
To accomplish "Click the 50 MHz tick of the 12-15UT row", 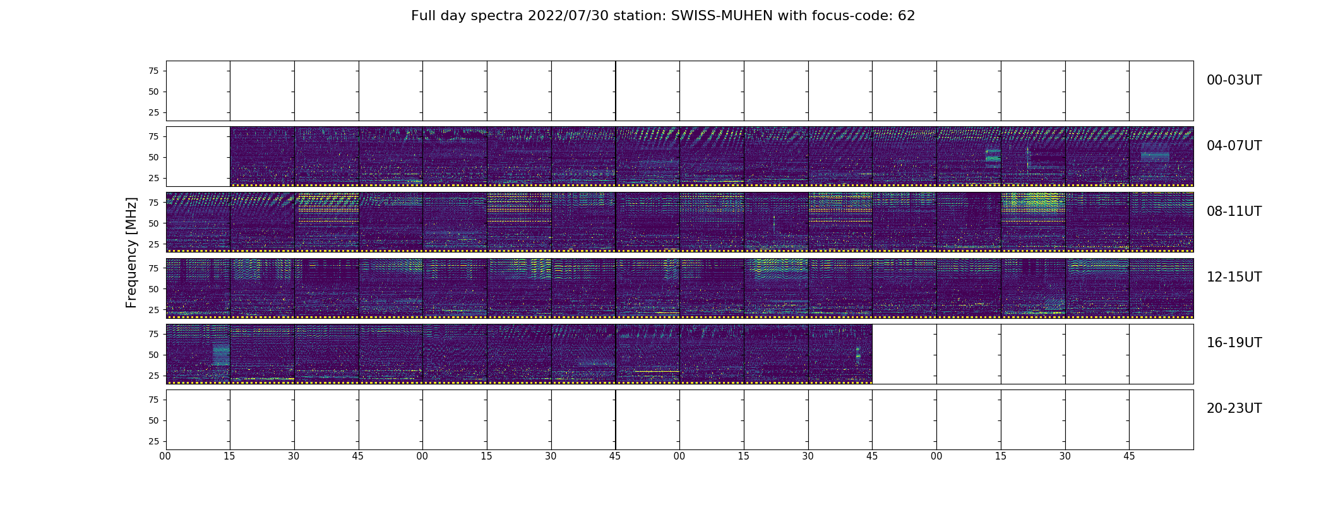I will click(153, 289).
